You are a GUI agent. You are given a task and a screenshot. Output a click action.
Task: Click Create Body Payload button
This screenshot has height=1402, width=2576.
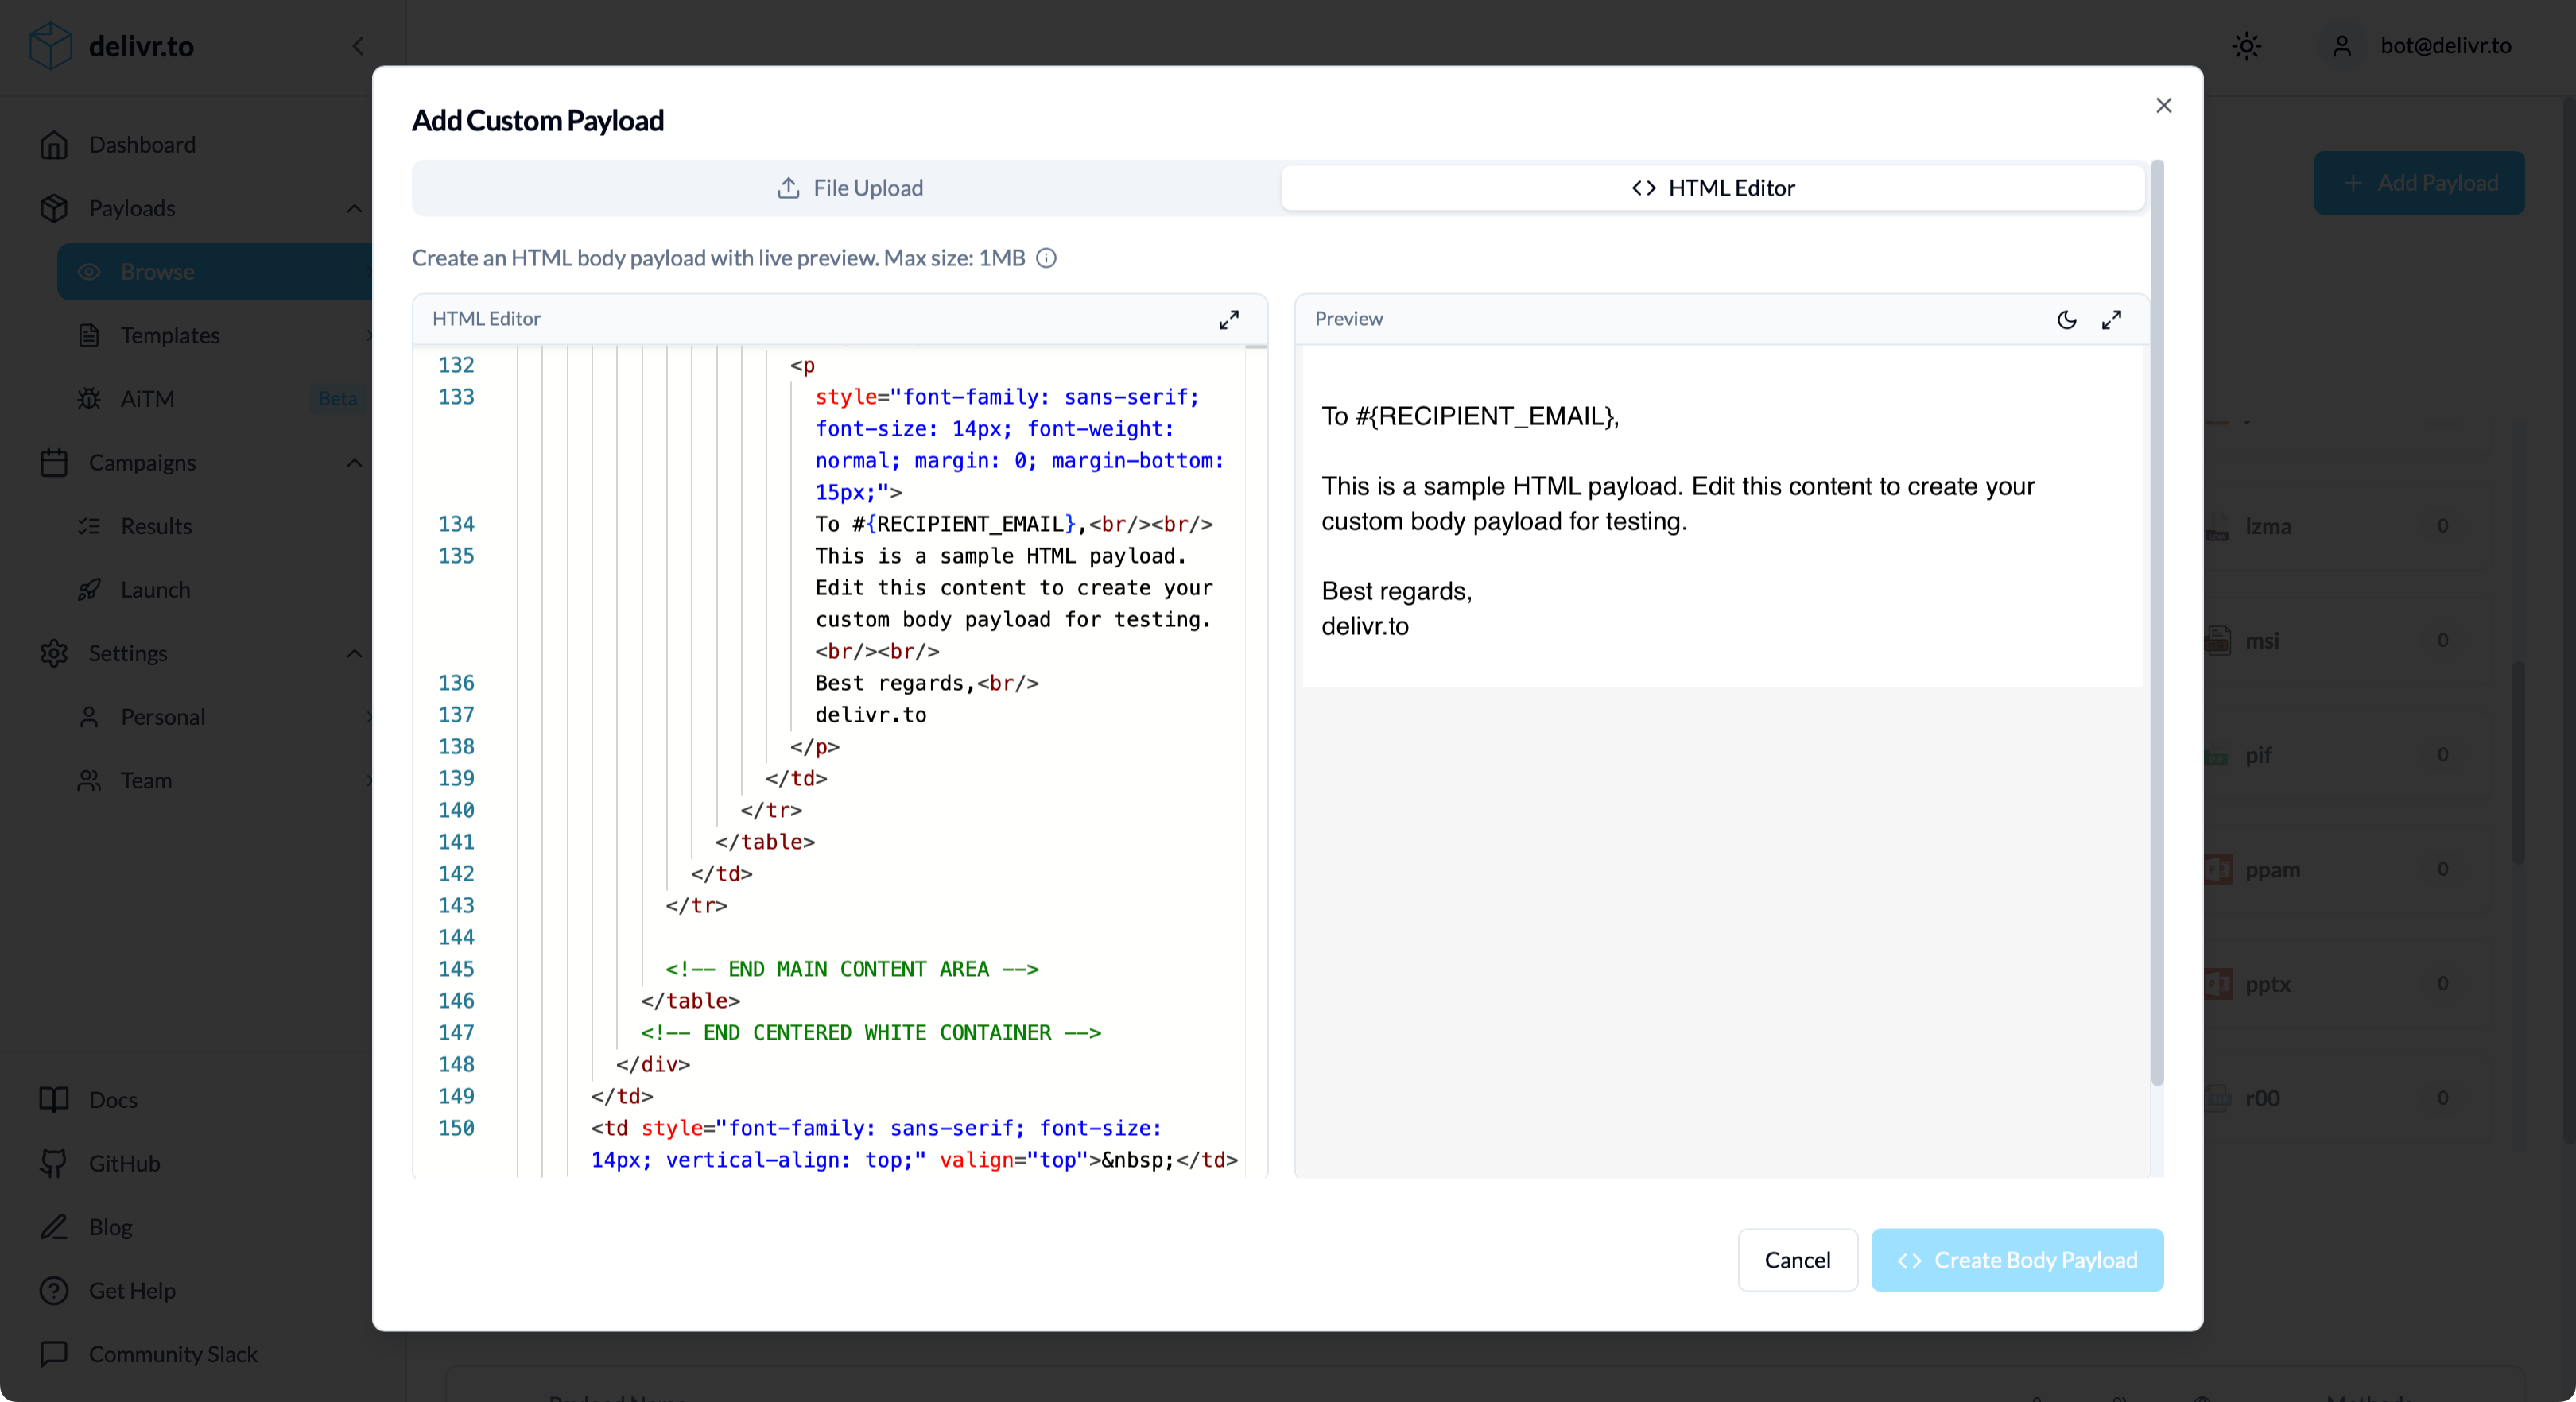click(x=2016, y=1260)
